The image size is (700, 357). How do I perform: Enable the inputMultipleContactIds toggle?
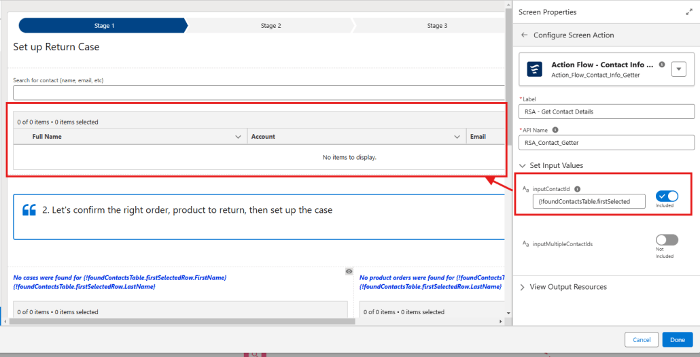(x=667, y=240)
